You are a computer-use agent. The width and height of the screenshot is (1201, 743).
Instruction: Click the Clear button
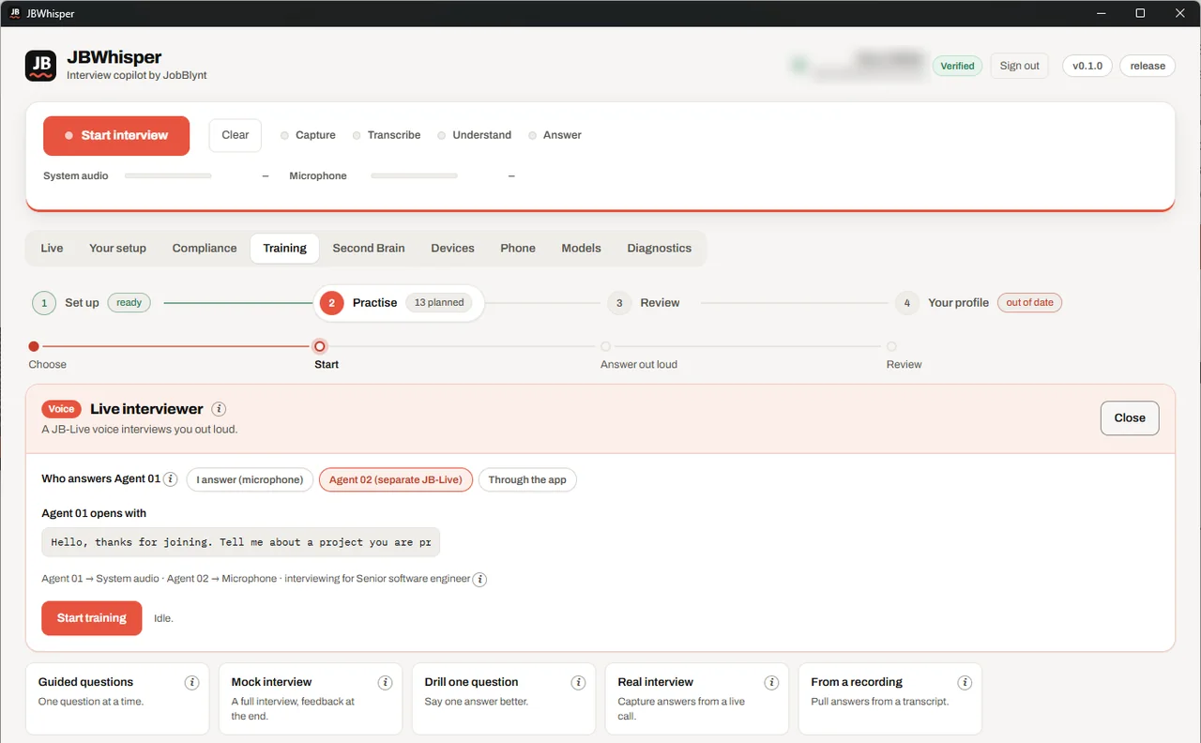(235, 135)
